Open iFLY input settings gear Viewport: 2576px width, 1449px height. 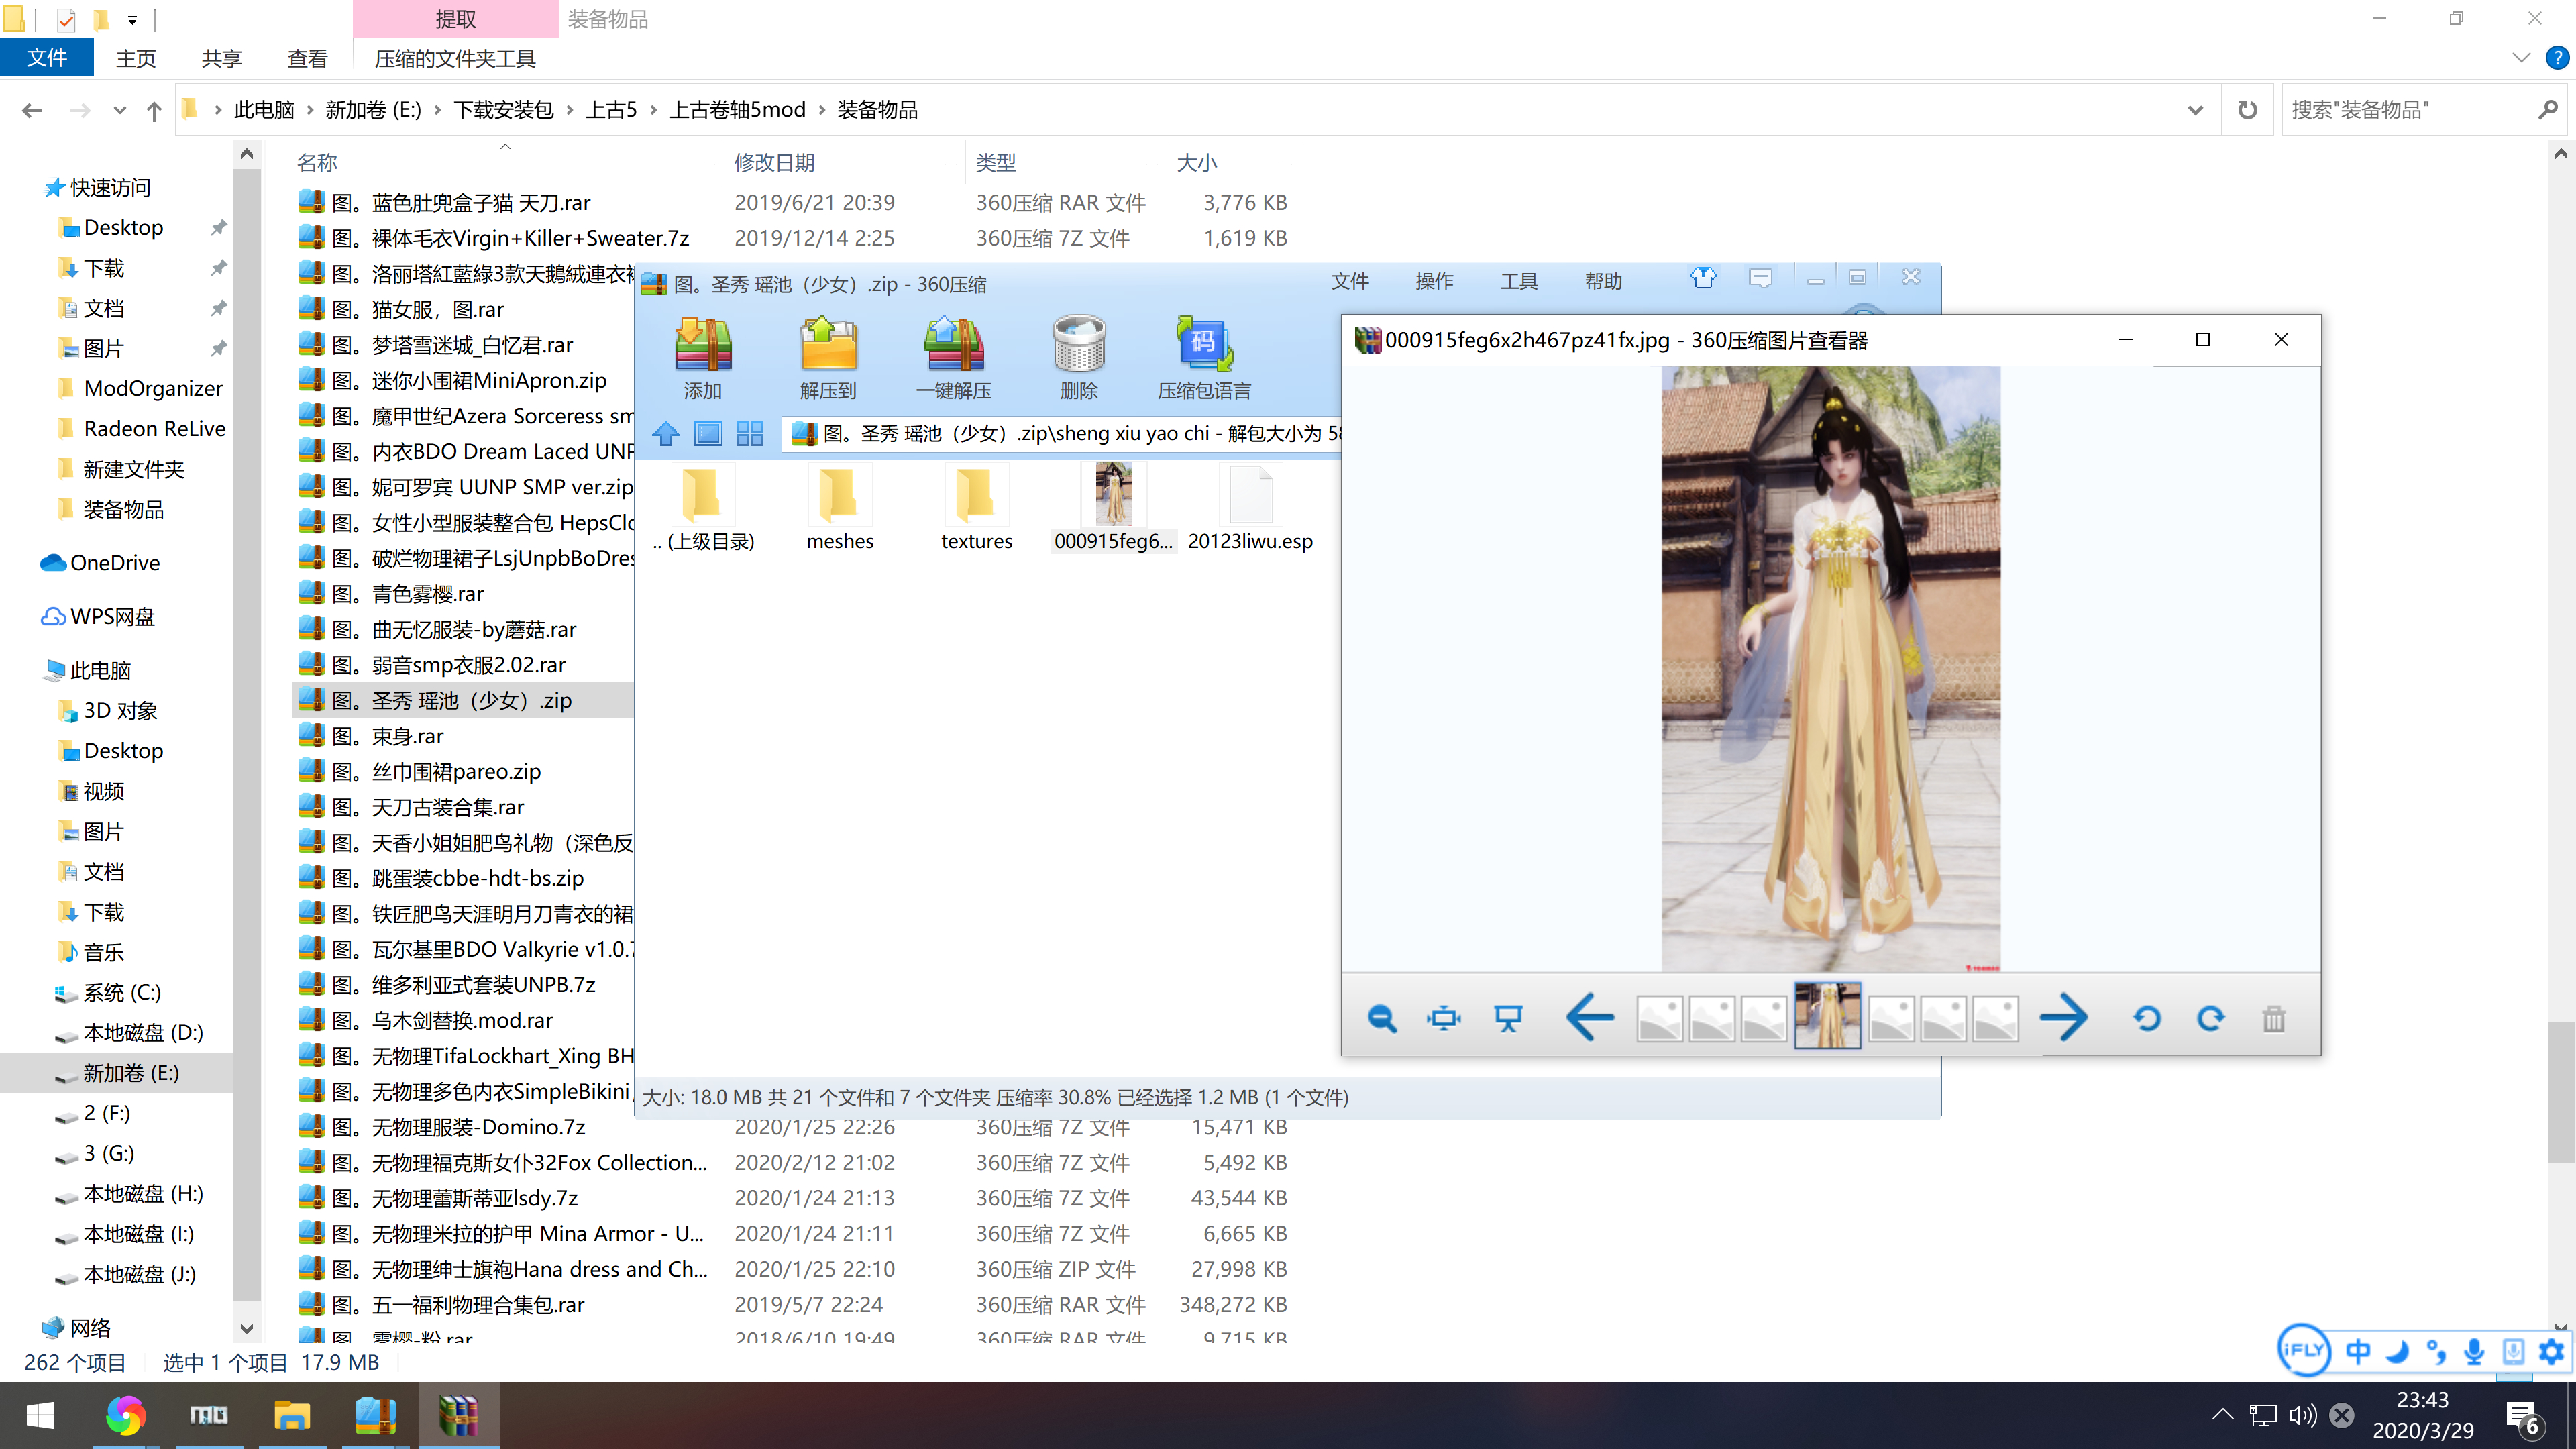click(2551, 1351)
